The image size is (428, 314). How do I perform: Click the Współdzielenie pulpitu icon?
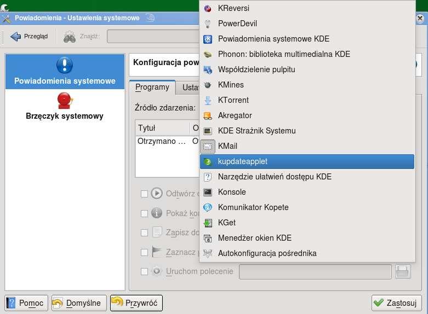[208, 70]
